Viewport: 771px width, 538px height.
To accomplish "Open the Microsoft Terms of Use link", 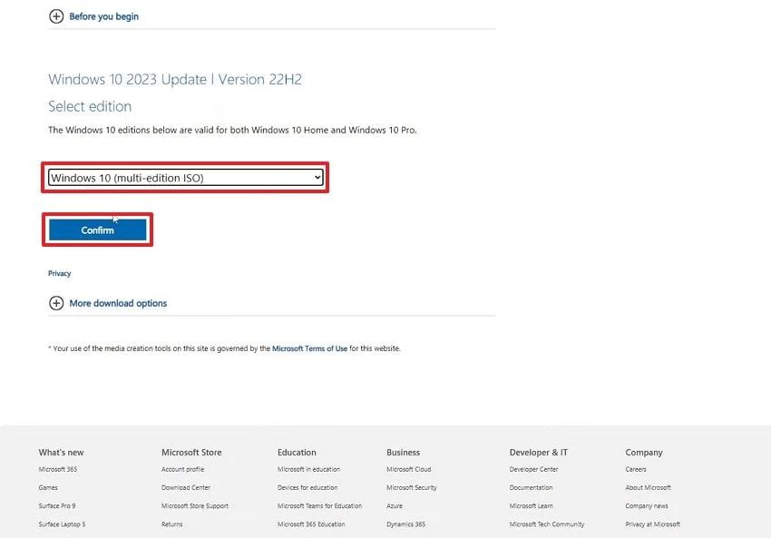I will pyautogui.click(x=310, y=348).
